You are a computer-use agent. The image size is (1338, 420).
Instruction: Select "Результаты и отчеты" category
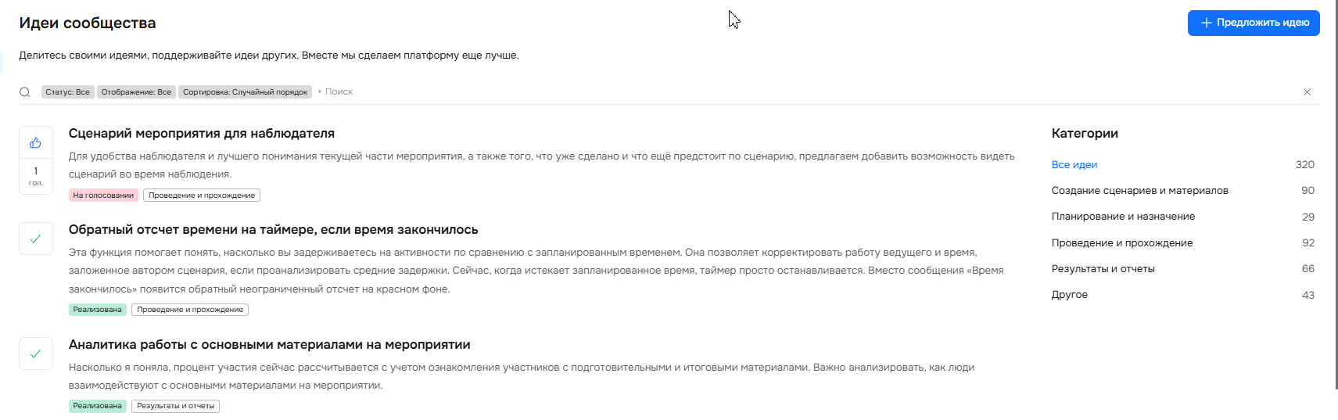(1103, 269)
